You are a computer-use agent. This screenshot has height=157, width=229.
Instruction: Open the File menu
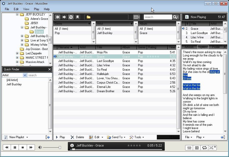pyautogui.click(x=7, y=9)
